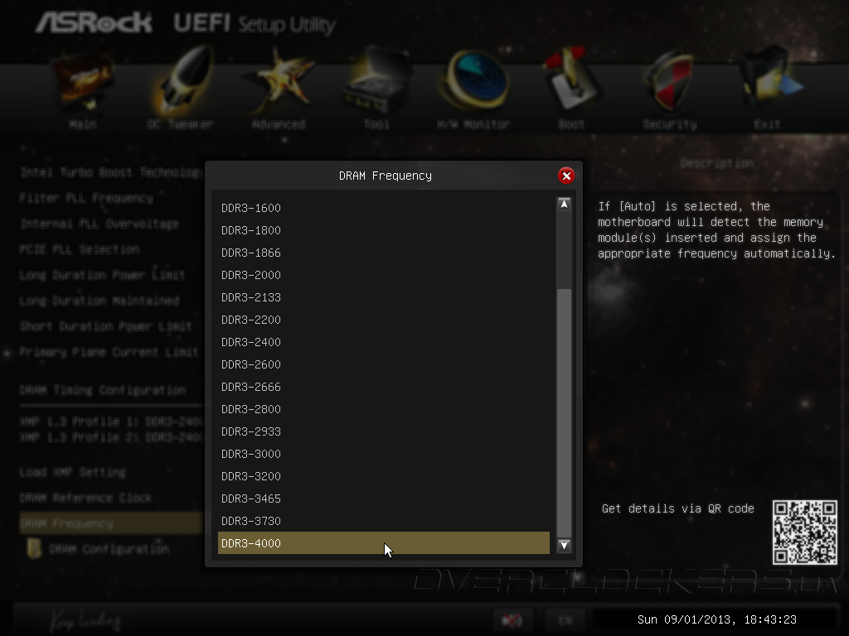Open the DRAM Configuration submenu
849x636 pixels.
[x=99, y=549]
